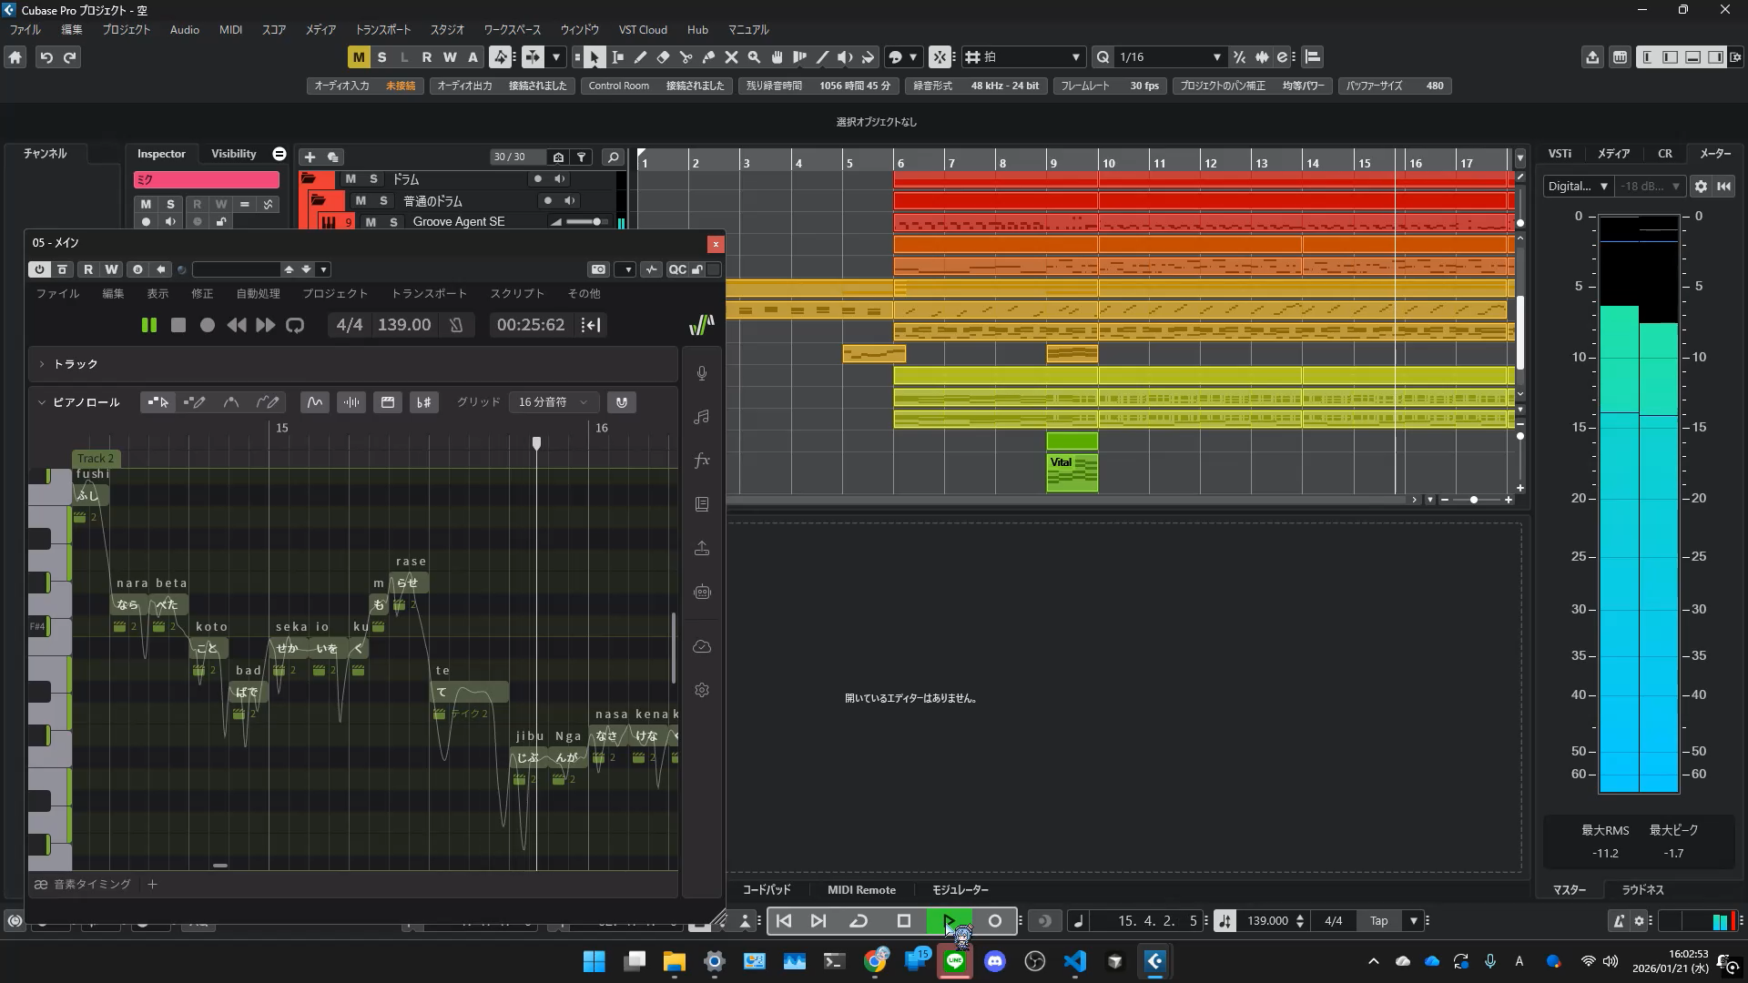Image resolution: width=1748 pixels, height=983 pixels.
Task: Click the record button in vocal plugin
Action: click(x=208, y=325)
